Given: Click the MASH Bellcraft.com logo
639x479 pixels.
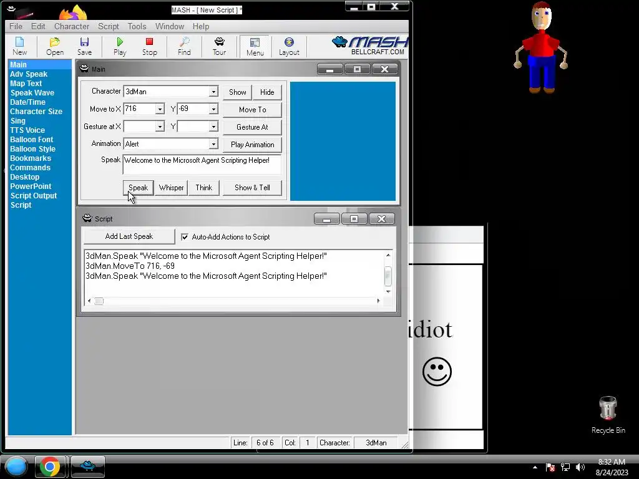Looking at the screenshot, I should coord(370,46).
